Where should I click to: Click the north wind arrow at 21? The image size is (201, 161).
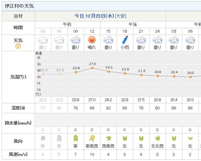(x=141, y=138)
